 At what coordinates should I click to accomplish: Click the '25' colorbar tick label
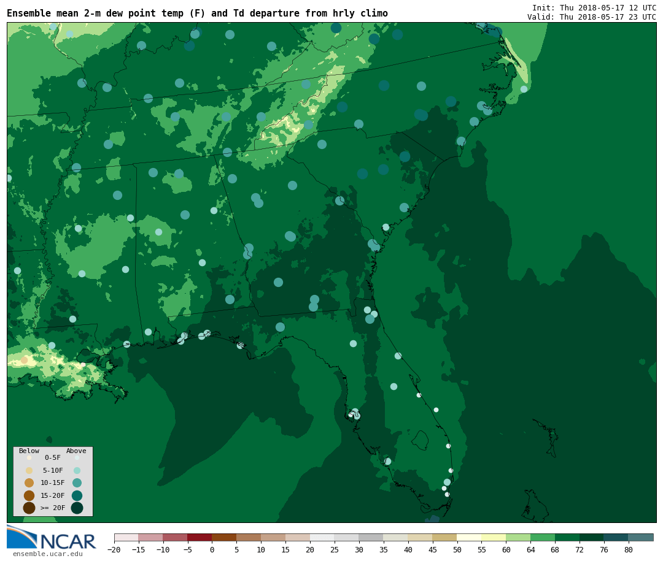(x=335, y=549)
